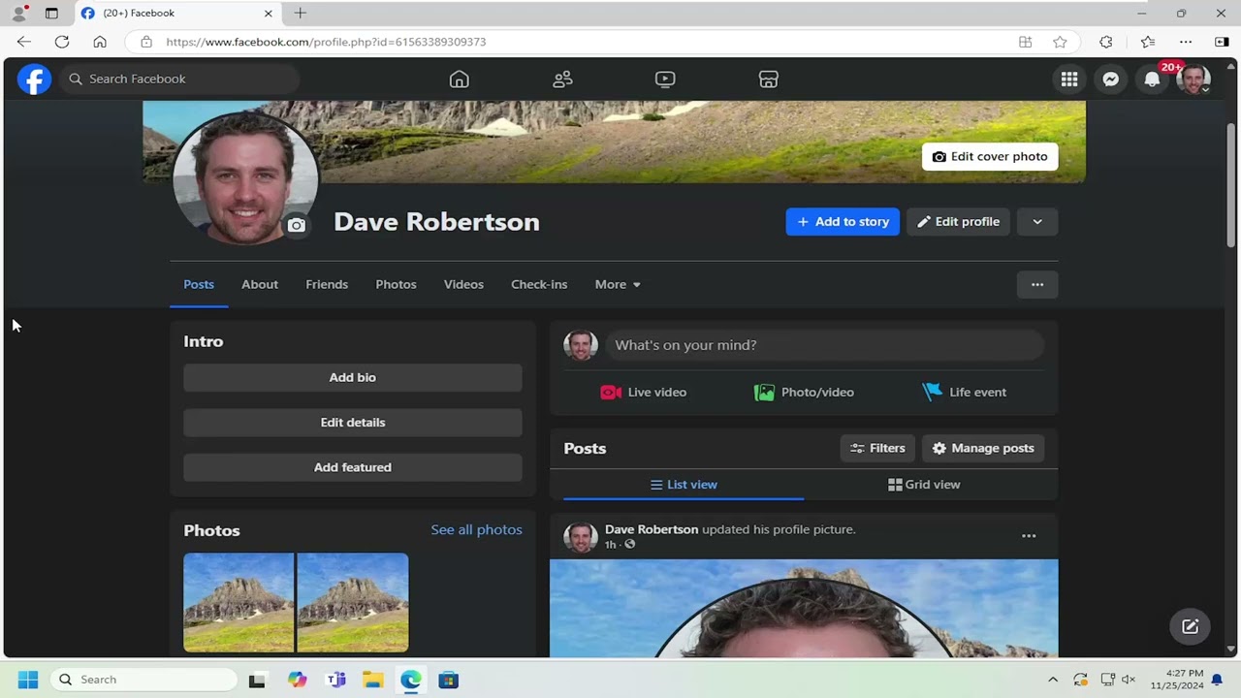The image size is (1241, 698).
Task: Open Edge settings and more menu
Action: coord(1186,42)
